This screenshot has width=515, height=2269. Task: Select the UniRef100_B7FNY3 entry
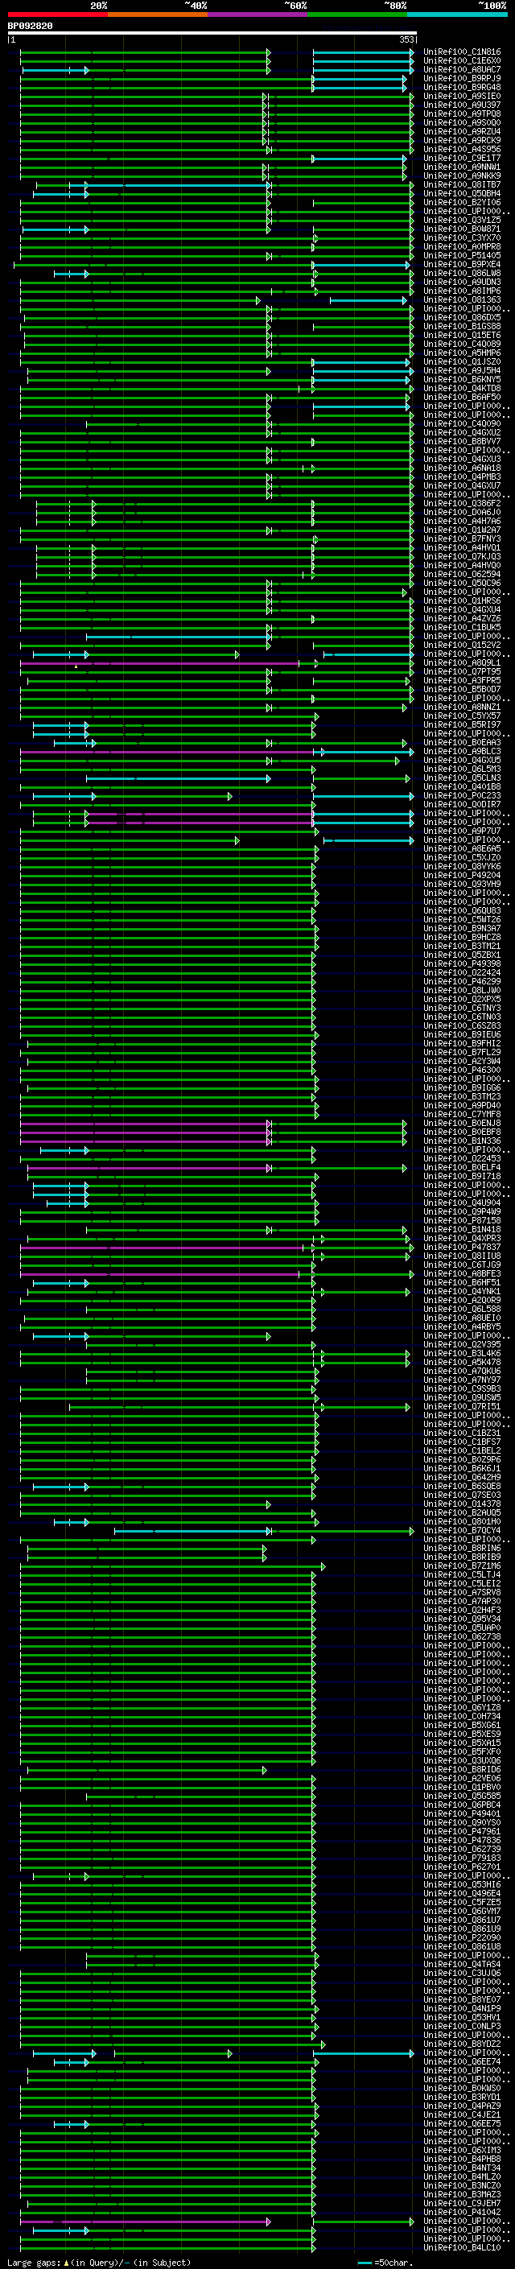click(x=462, y=539)
